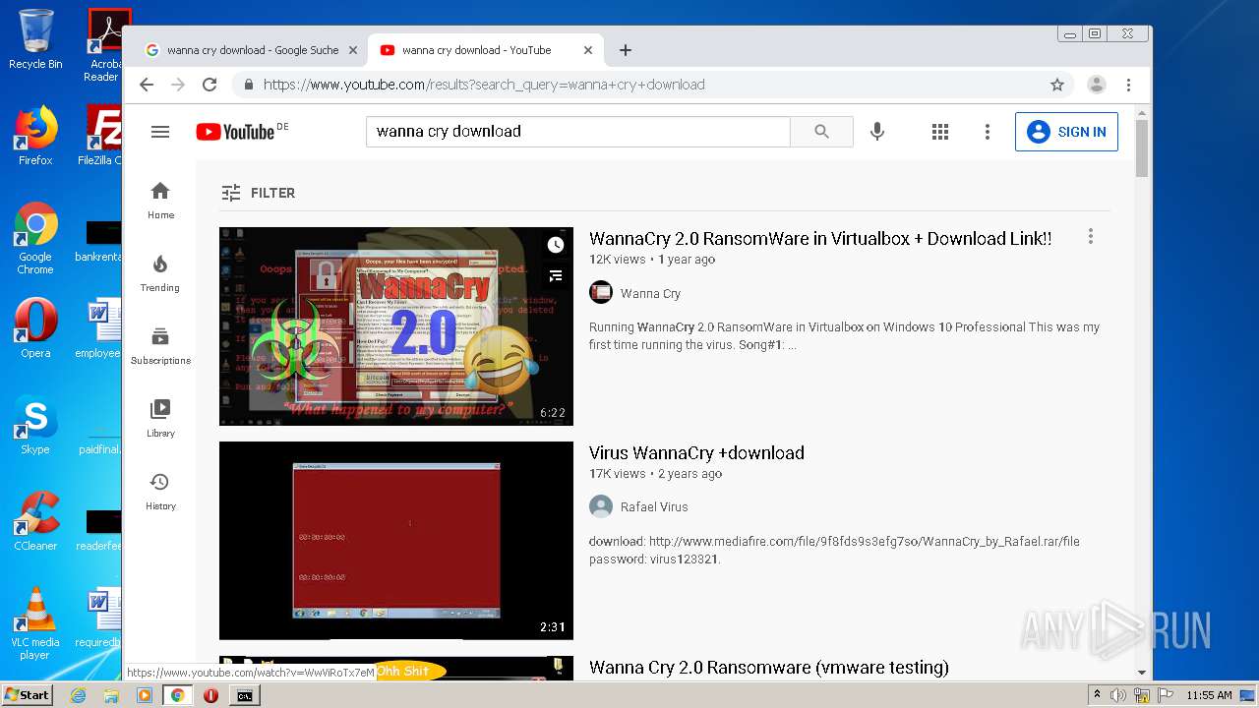Open Rafael Virus channel name link
The image size is (1259, 708).
(654, 506)
